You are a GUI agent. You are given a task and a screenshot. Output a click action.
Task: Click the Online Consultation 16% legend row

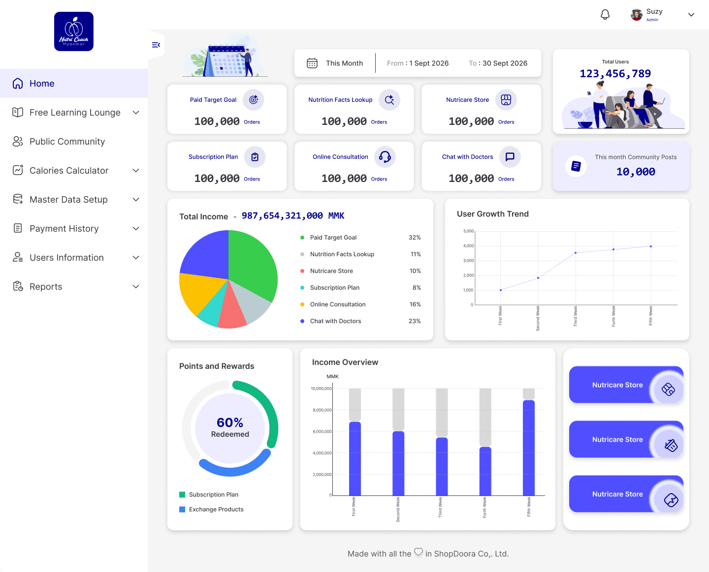[360, 304]
